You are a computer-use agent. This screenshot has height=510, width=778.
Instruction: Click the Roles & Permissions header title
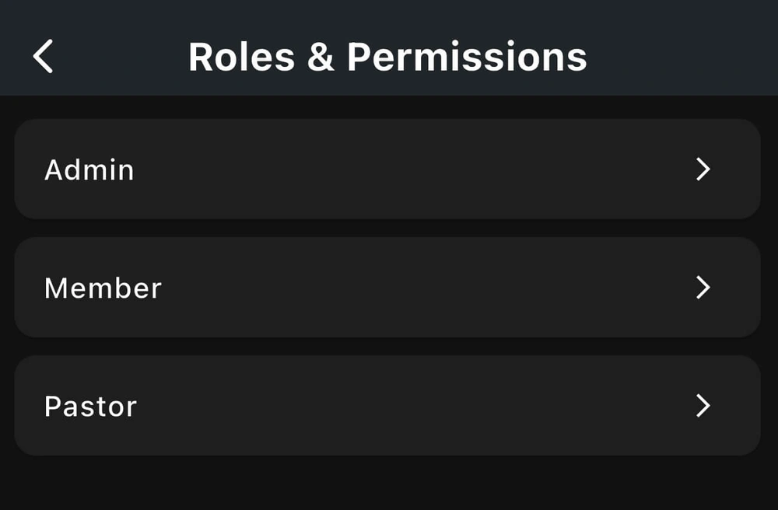tap(387, 57)
